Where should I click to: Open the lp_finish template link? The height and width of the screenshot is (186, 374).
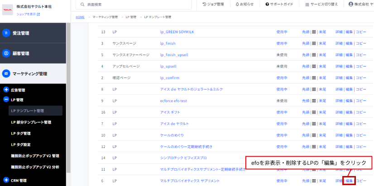pos(168,43)
